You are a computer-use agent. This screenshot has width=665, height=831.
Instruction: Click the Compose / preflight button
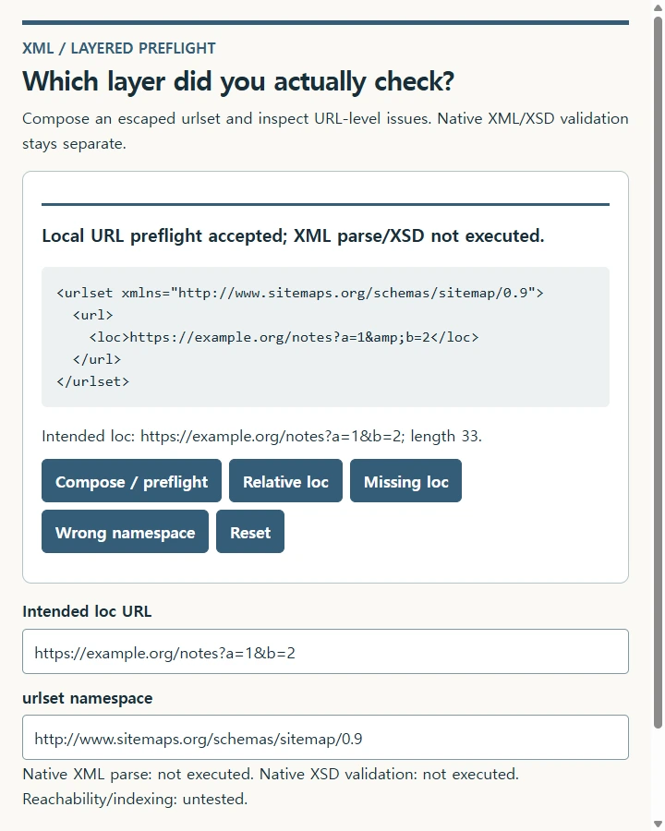point(131,481)
